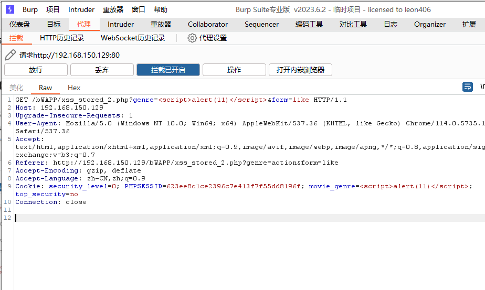Switch to the 对比工具 tab
This screenshot has height=290, width=485.
click(353, 24)
